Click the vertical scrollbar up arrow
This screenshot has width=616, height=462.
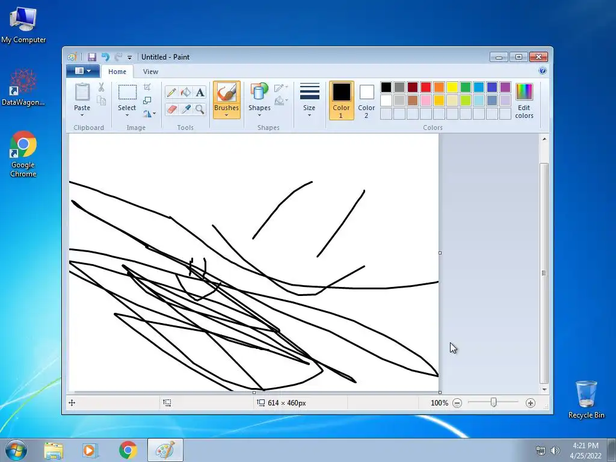click(544, 139)
